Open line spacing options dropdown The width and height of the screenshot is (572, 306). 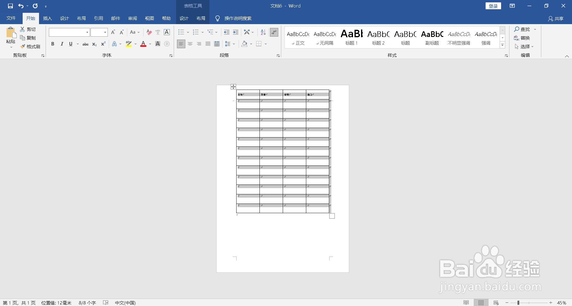tap(234, 44)
